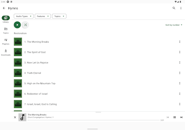Image resolution: width=185 pixels, height=130 pixels.
Task: Expand the Audio Types filter
Action: click(23, 16)
